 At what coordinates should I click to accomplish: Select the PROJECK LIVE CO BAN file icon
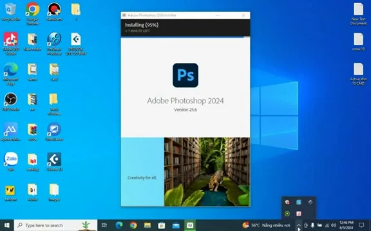(x=76, y=44)
